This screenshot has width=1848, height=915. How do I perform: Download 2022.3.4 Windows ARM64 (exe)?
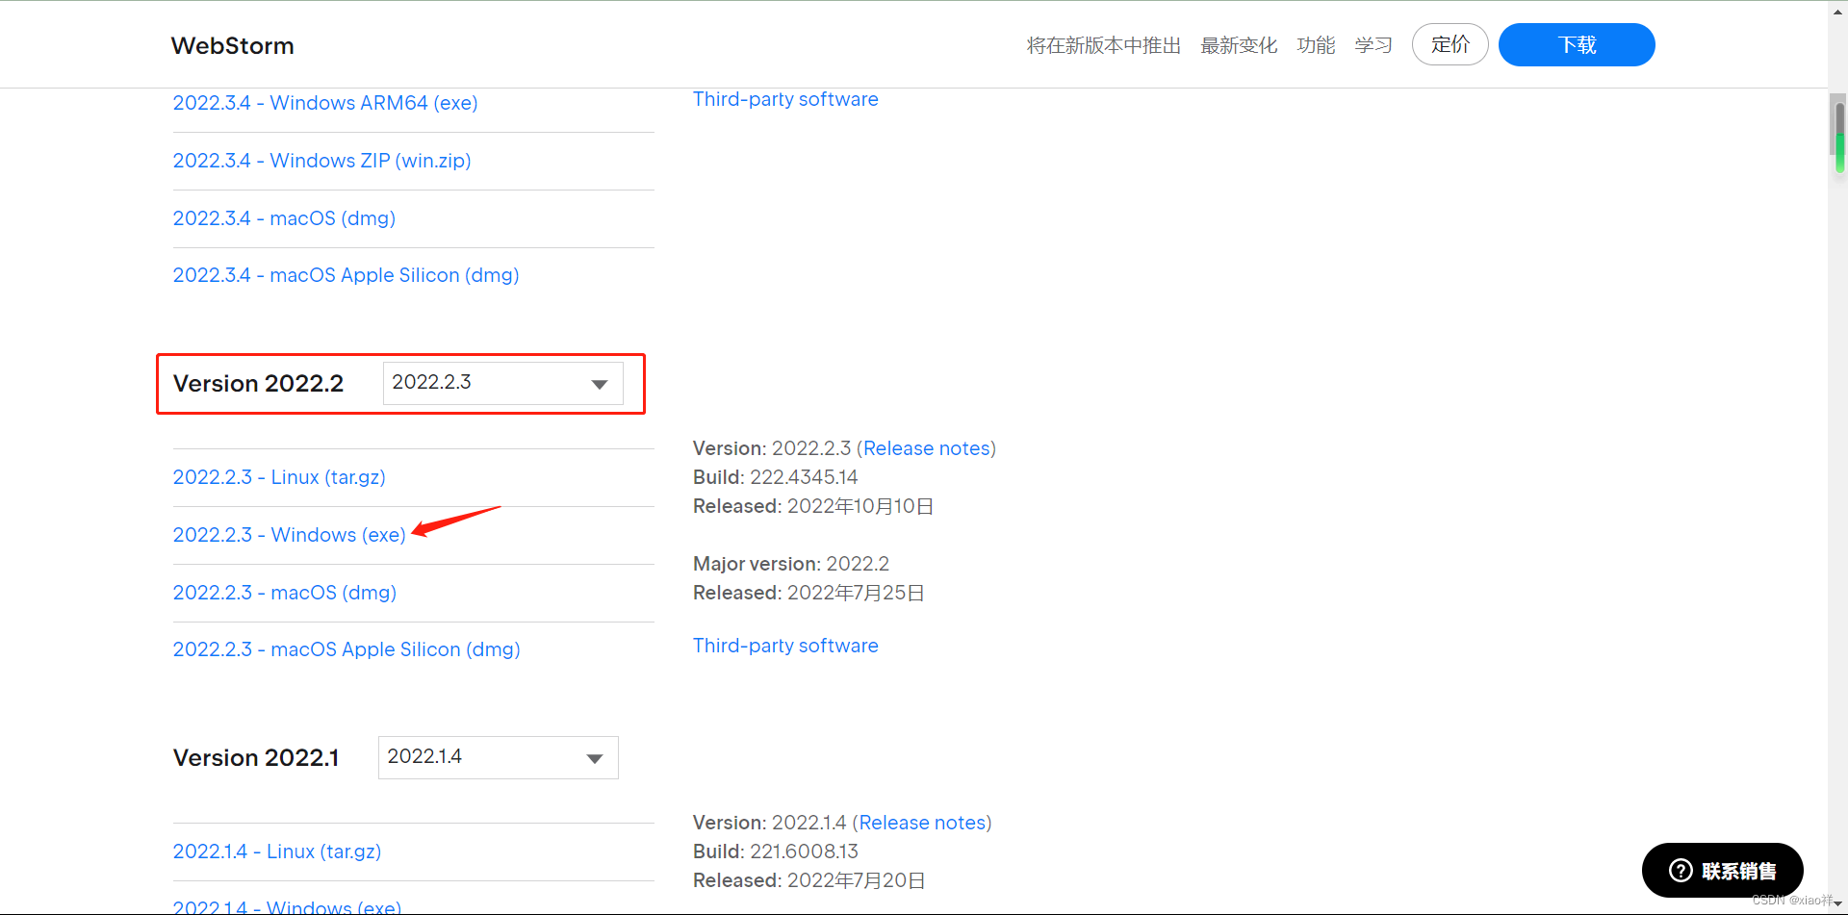(x=325, y=103)
